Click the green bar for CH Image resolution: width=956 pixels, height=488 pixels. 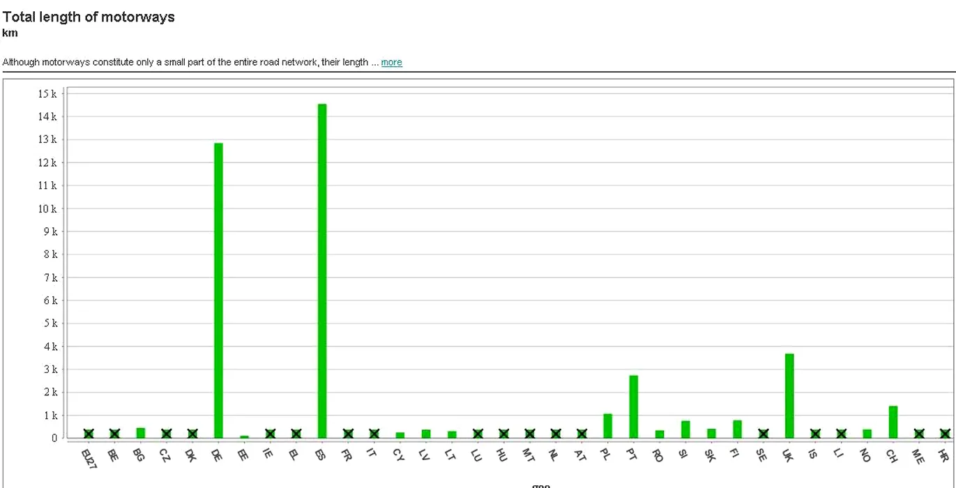coord(893,422)
